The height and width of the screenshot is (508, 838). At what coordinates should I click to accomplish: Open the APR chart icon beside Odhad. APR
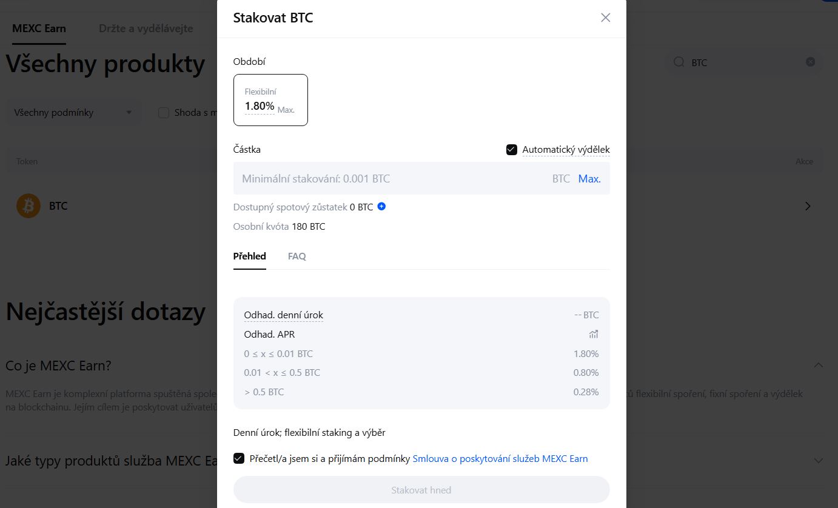(x=593, y=334)
